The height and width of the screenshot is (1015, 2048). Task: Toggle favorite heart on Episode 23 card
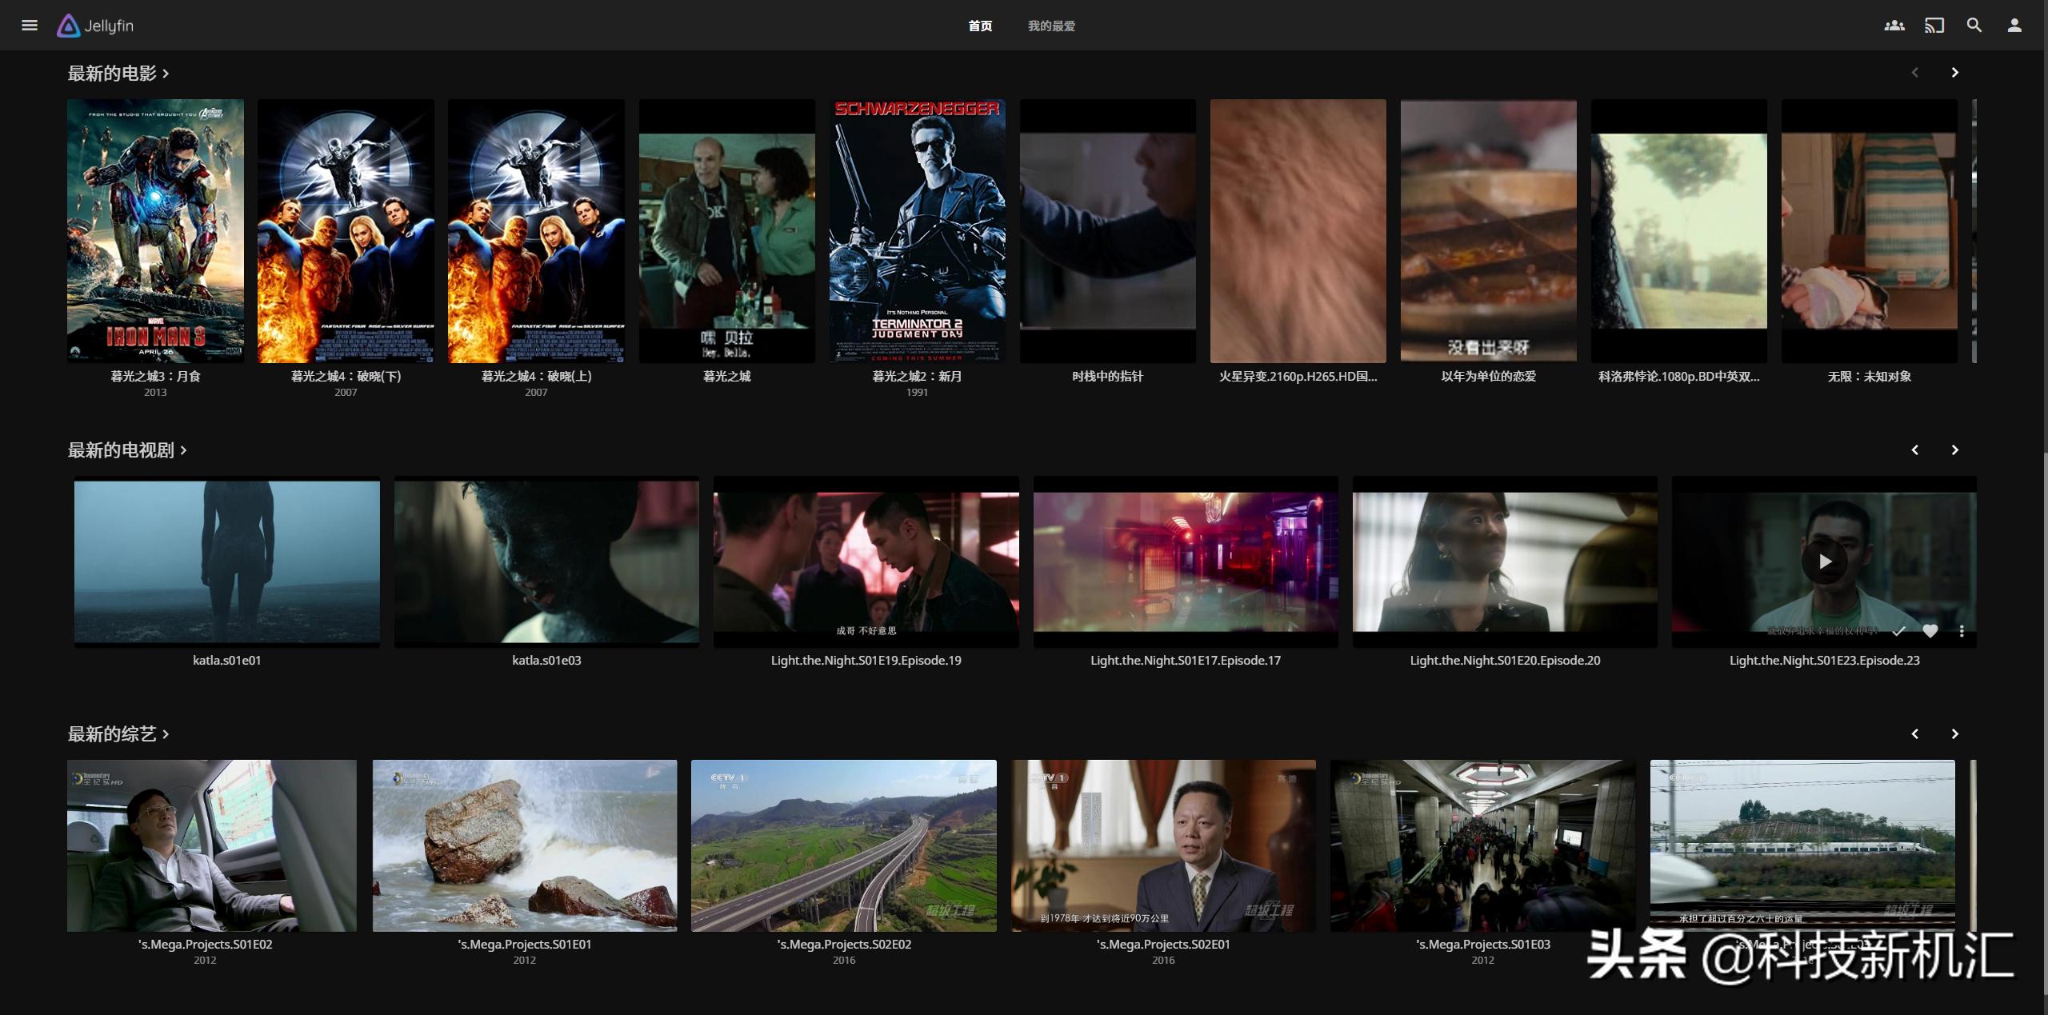click(1930, 631)
